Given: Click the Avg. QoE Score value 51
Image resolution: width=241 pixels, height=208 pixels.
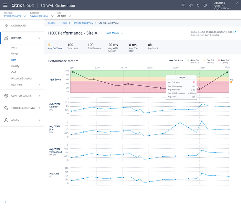Looking at the screenshot, I should click(x=50, y=45).
